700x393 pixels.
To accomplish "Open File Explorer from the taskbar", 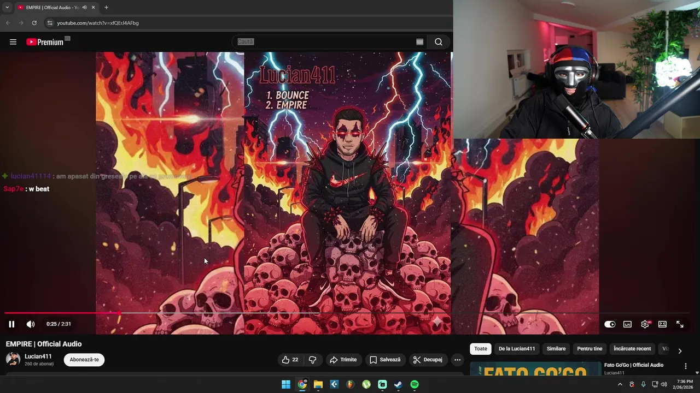I will coord(318,385).
